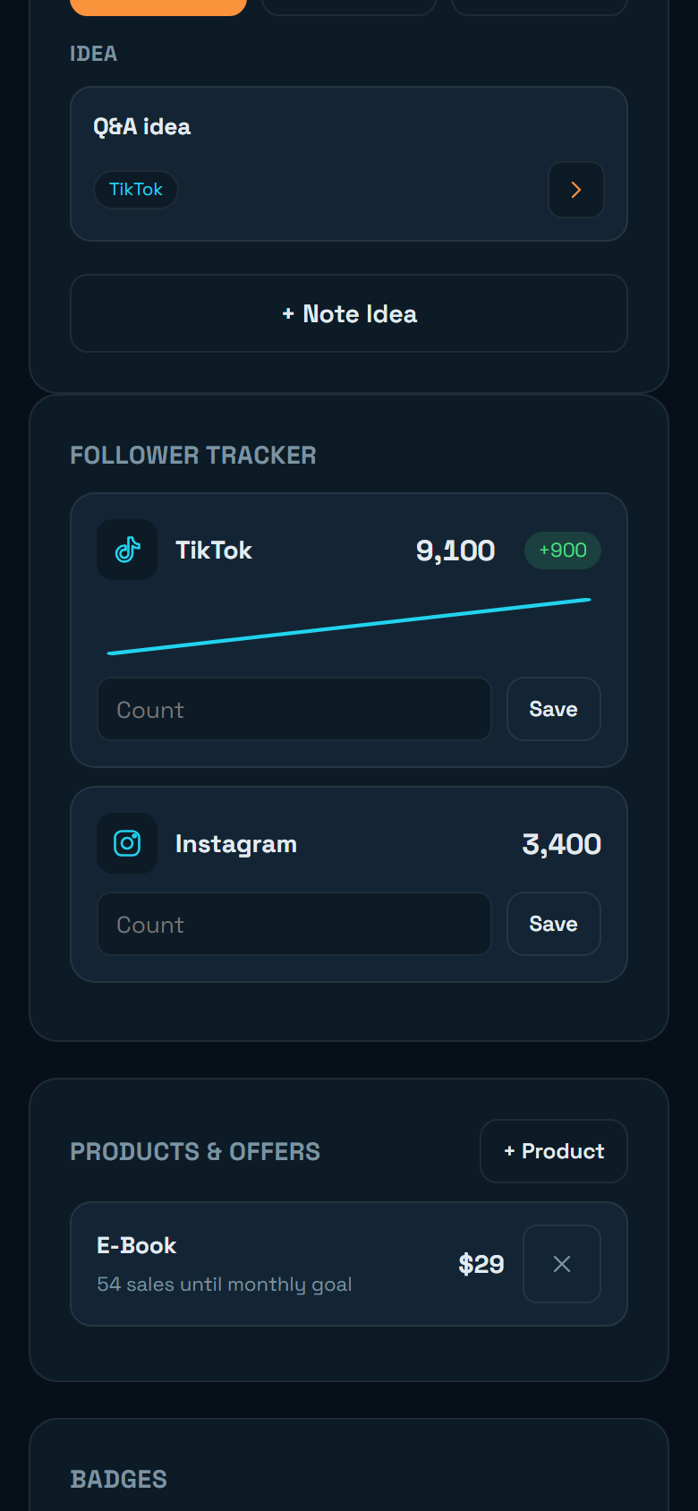Click the 3,400 Instagram follower total

[x=562, y=844]
